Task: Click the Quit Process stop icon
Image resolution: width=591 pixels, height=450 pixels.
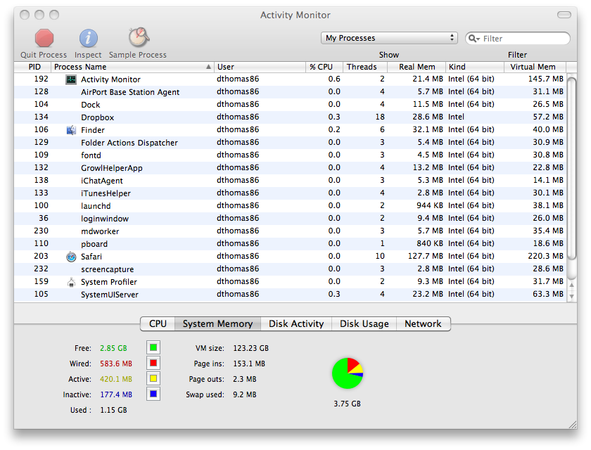Action: [44, 38]
